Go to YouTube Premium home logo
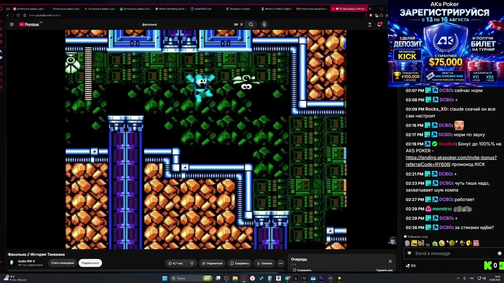This screenshot has width=504, height=283. pos(29,24)
